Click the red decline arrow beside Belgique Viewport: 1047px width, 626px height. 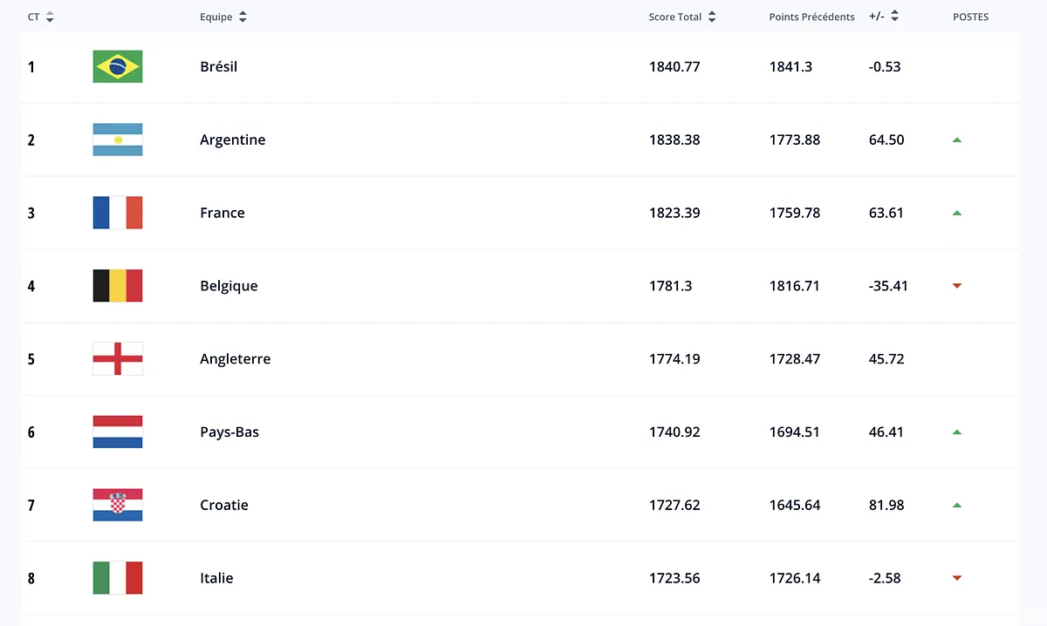pyautogui.click(x=957, y=286)
